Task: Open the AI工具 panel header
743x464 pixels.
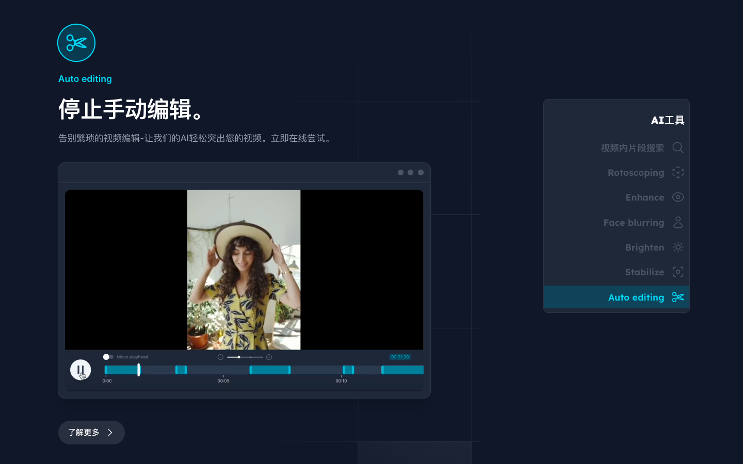Action: pyautogui.click(x=668, y=120)
